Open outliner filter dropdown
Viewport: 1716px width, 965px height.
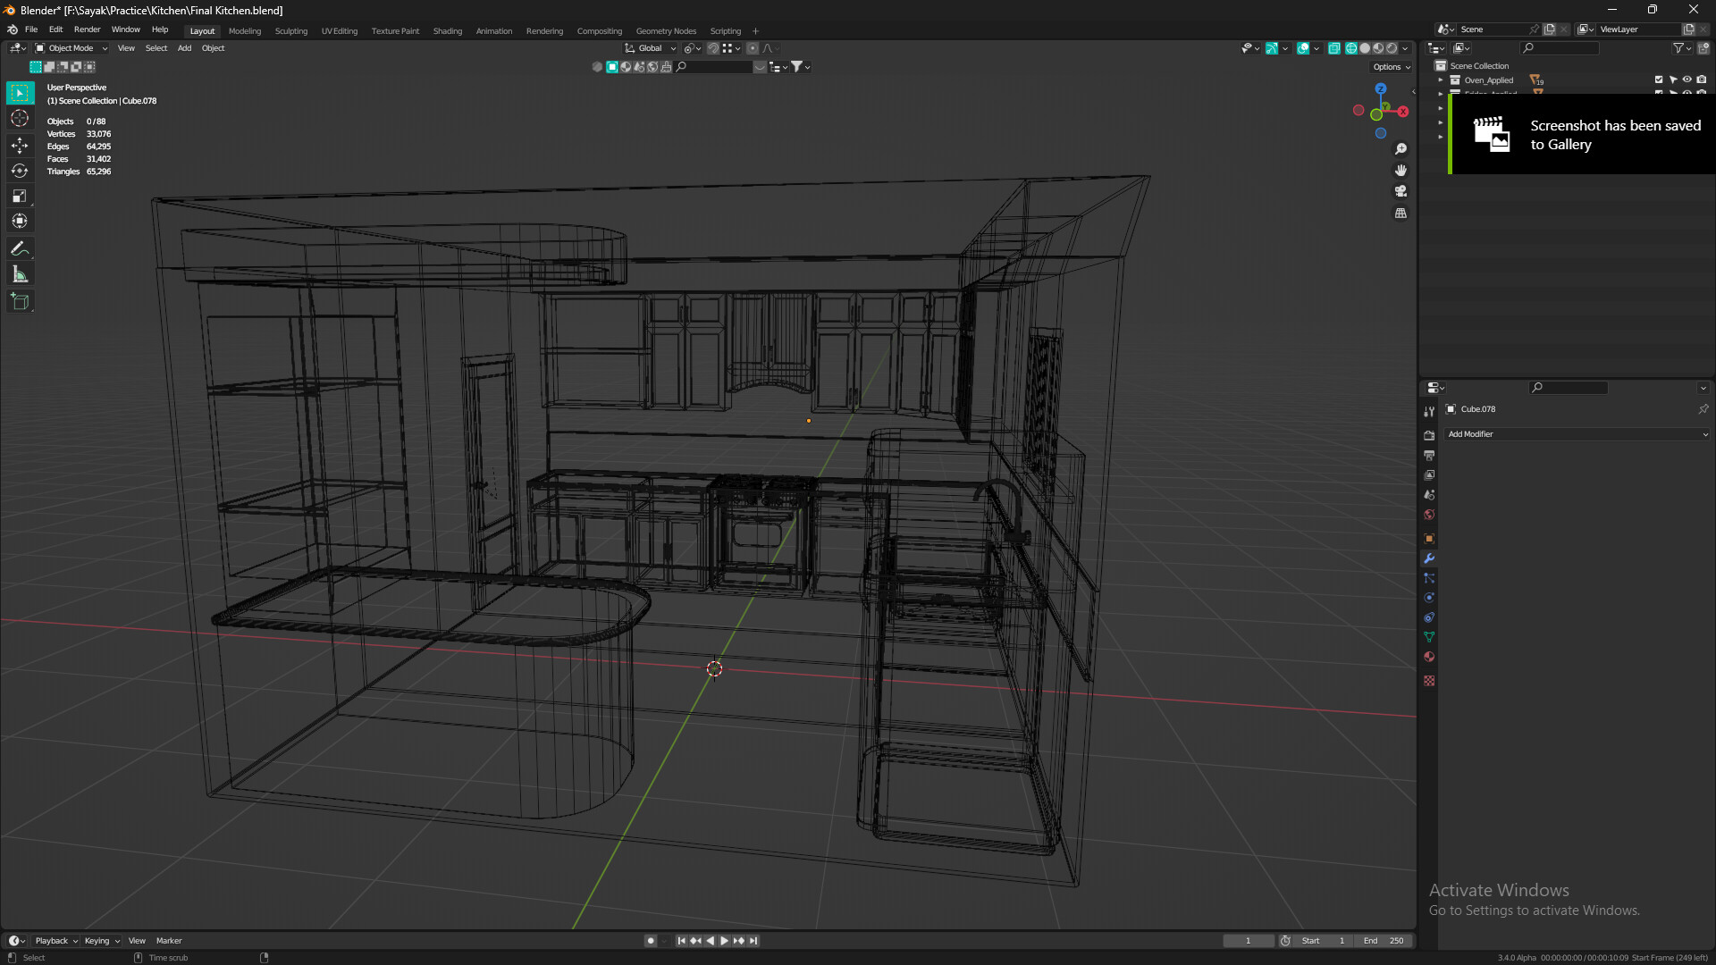(x=1681, y=48)
